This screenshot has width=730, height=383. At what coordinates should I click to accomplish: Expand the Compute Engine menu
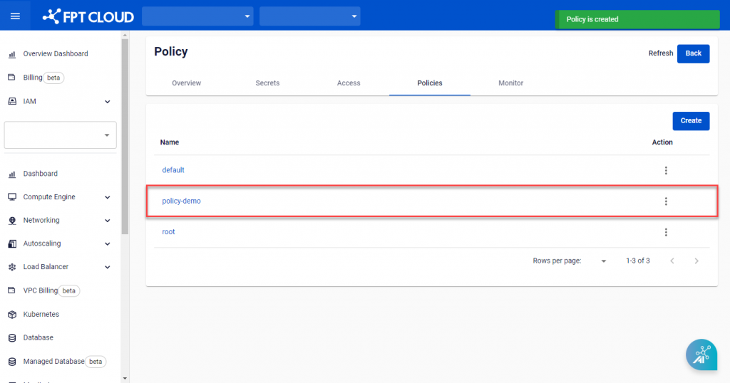click(x=107, y=197)
